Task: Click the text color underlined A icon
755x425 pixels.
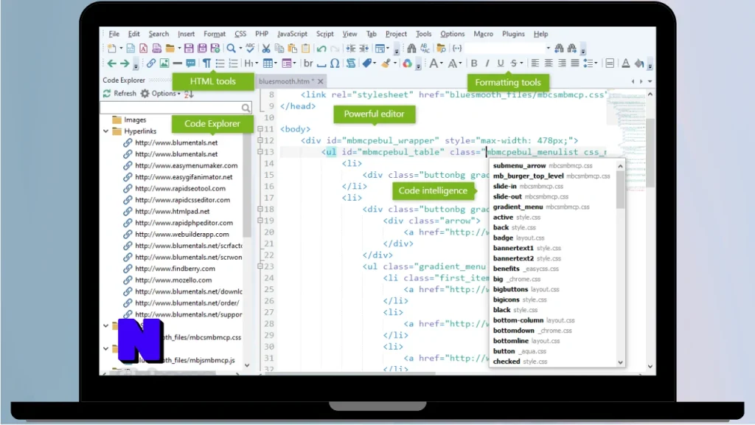Action: tap(625, 63)
